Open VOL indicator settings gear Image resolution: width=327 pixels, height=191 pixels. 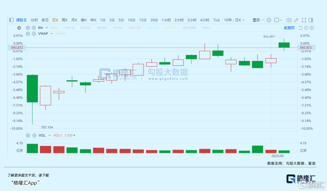(x=28, y=135)
